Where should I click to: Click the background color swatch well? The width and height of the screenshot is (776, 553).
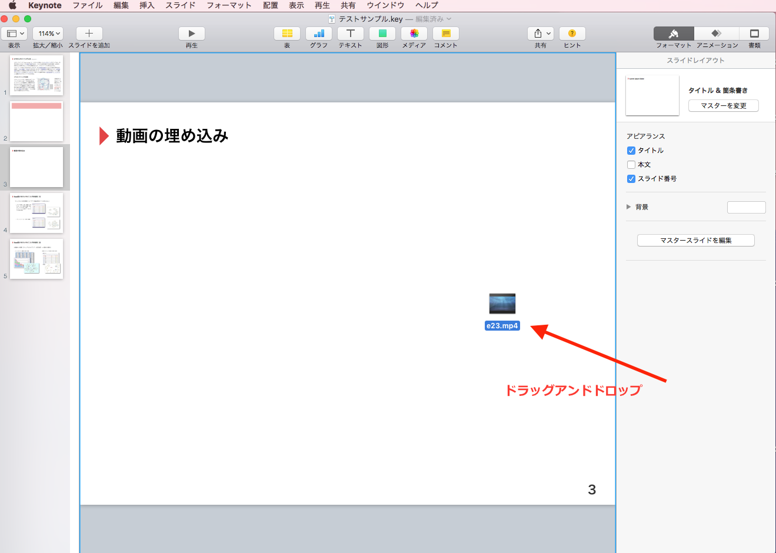(x=746, y=207)
